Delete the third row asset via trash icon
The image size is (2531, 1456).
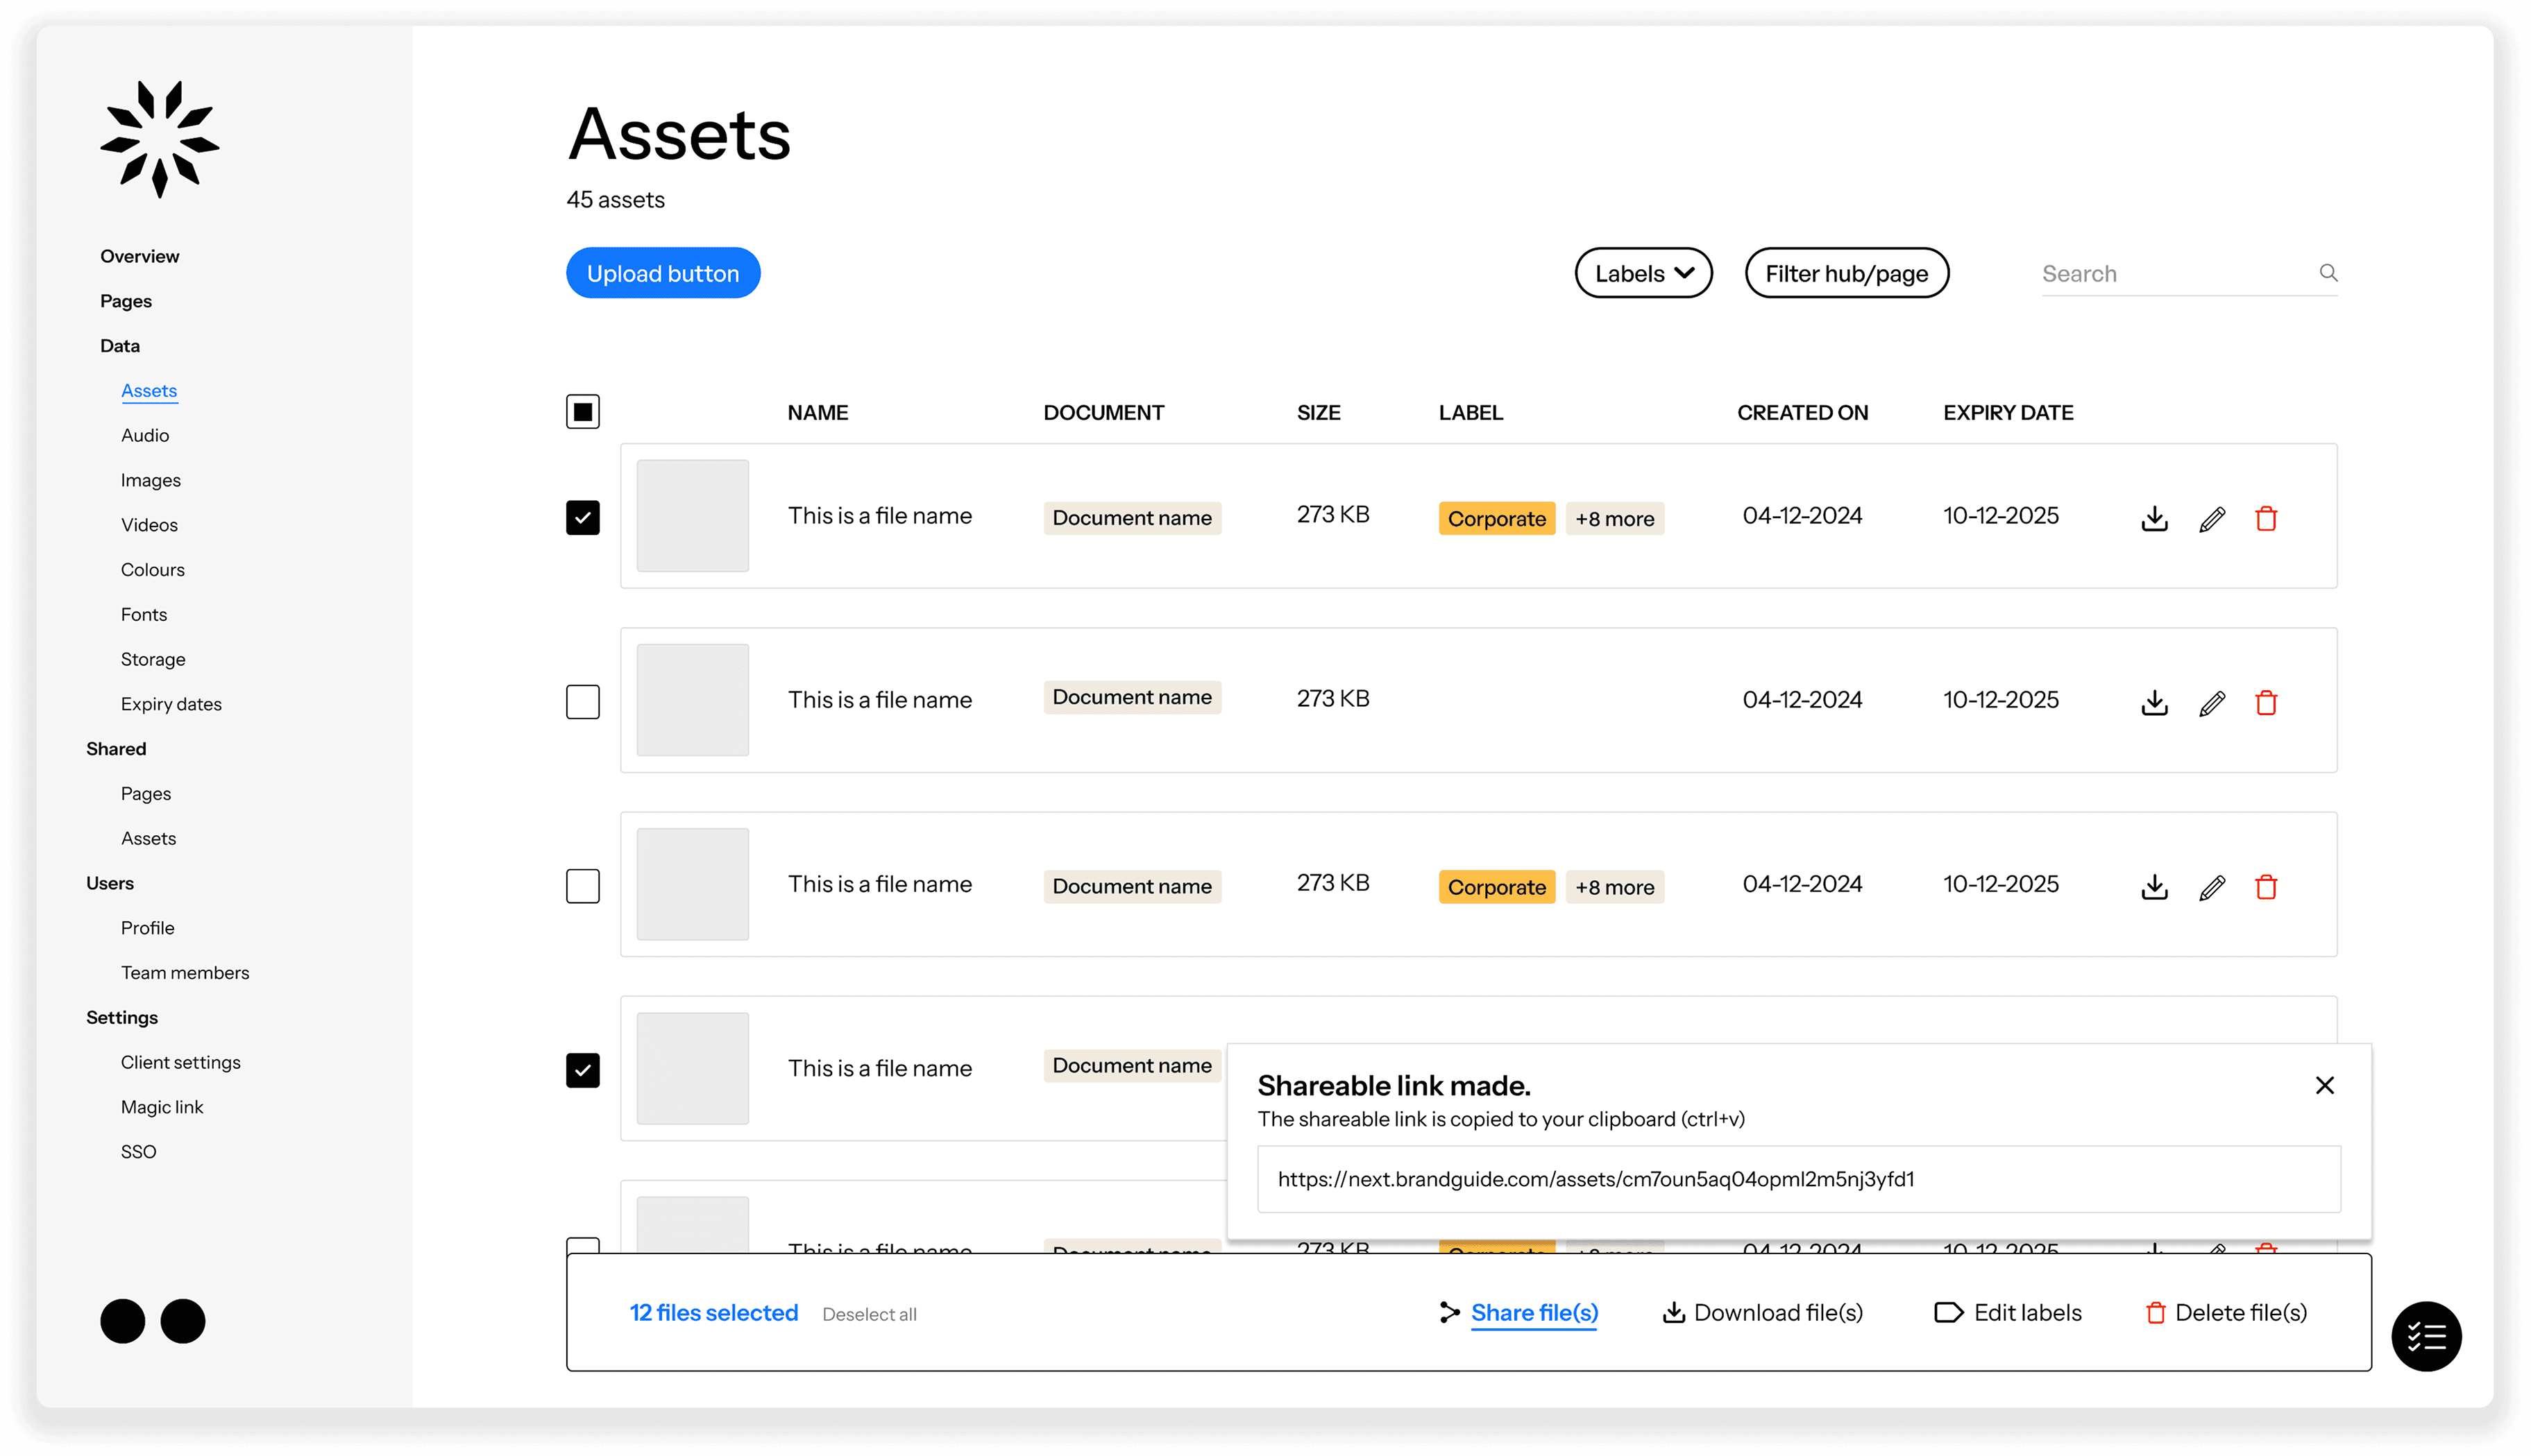(x=2266, y=887)
